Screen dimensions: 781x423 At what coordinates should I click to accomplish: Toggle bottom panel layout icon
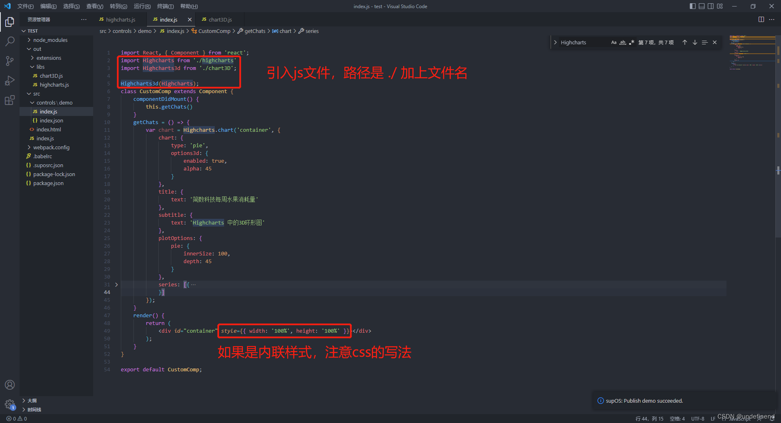coord(702,6)
